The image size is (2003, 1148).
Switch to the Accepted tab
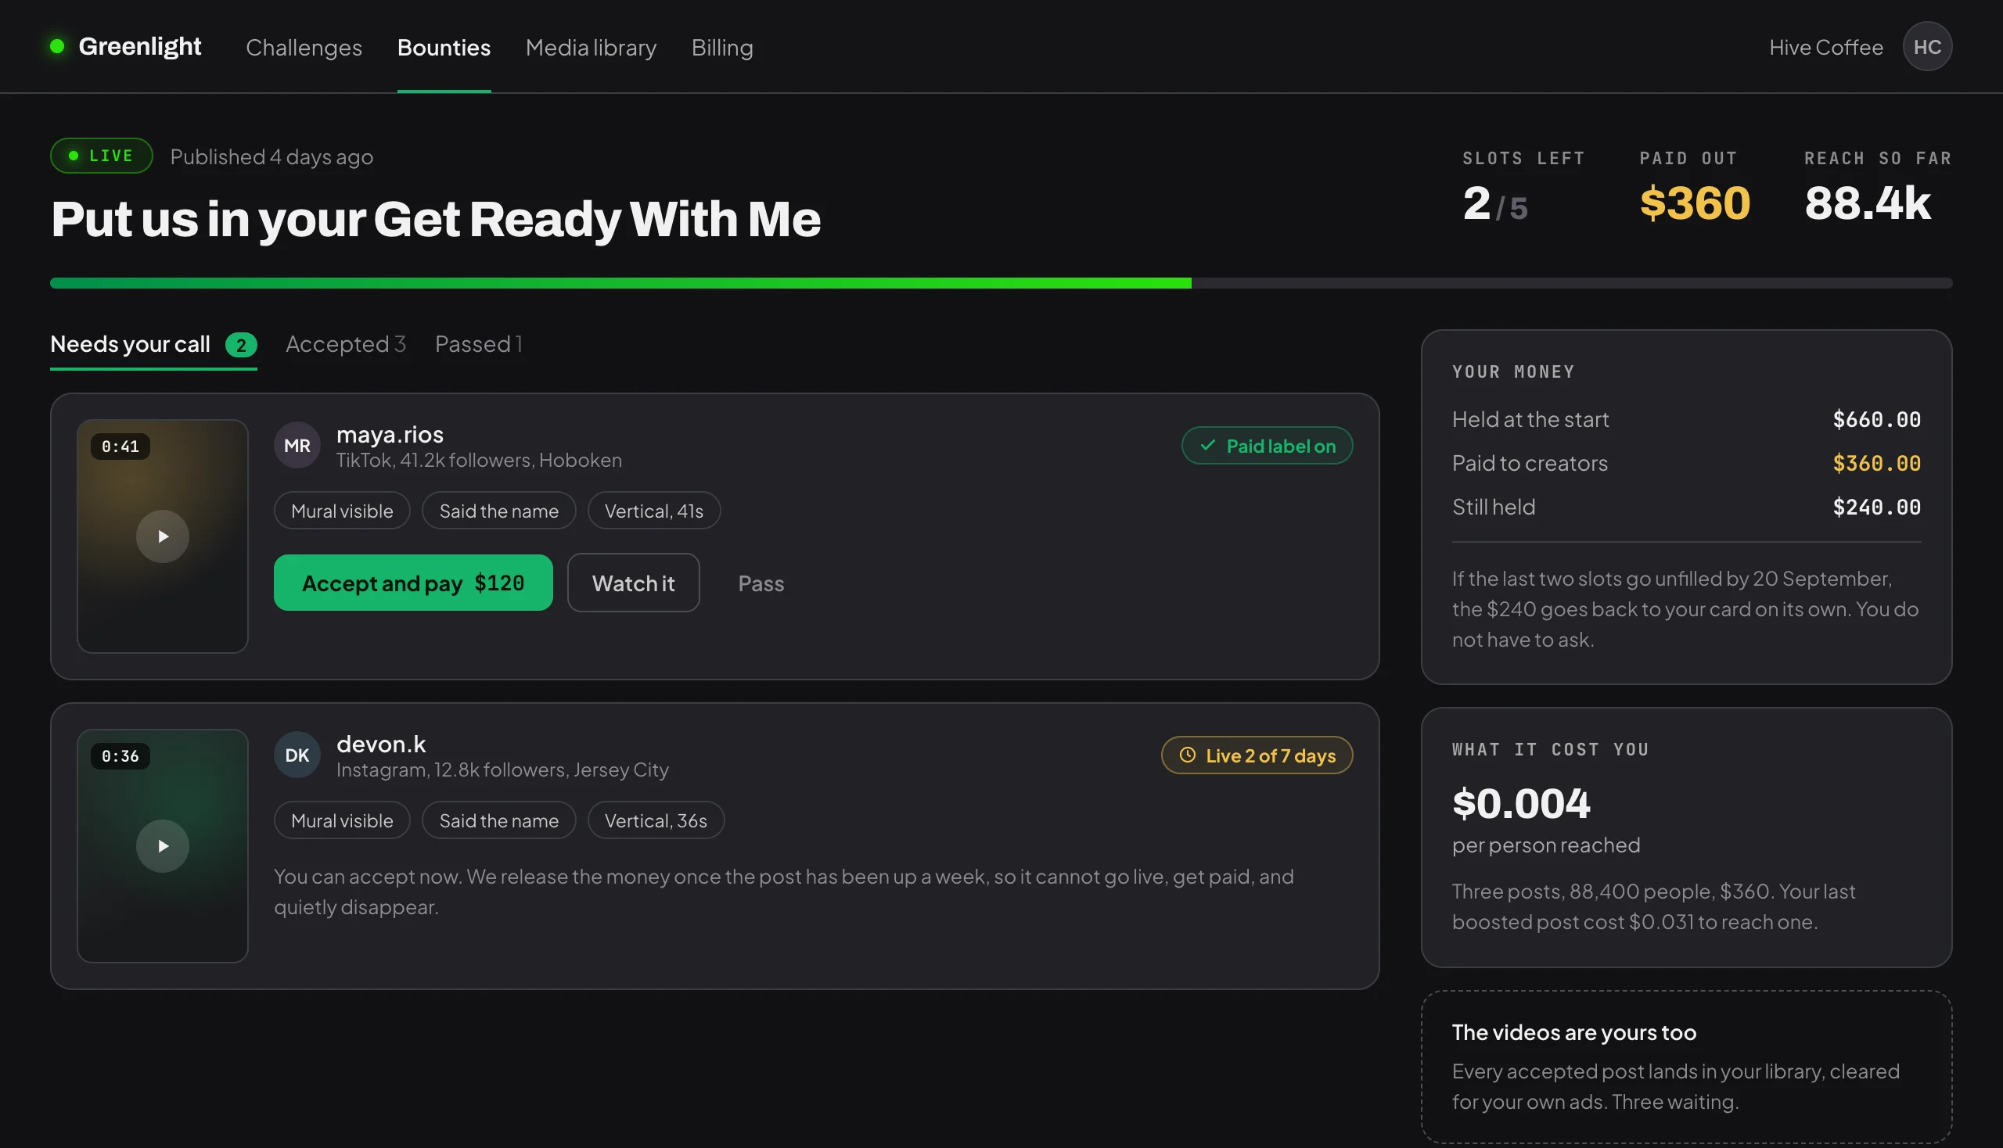[346, 344]
